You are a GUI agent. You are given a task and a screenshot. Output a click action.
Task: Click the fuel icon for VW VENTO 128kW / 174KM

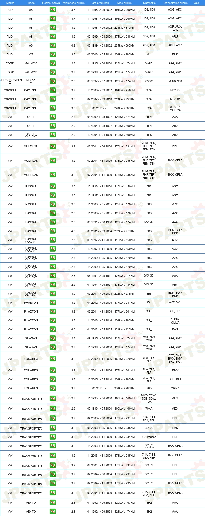pyautogui.click(x=52, y=512)
